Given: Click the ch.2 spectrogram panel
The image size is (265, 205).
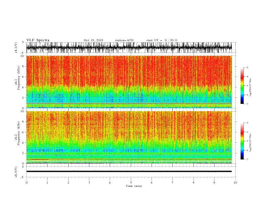Looking at the screenshot, I should point(129,137).
